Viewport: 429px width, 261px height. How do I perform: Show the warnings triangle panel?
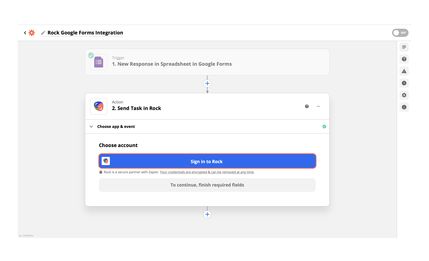(x=404, y=71)
